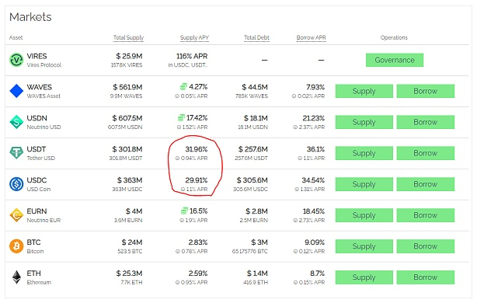Viewport: 477px width, 303px height.
Task: Select the EURN Neutrino EUR icon
Action: [x=16, y=215]
